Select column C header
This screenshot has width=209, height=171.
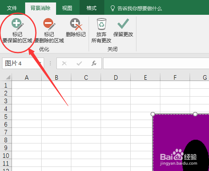pos(86,77)
